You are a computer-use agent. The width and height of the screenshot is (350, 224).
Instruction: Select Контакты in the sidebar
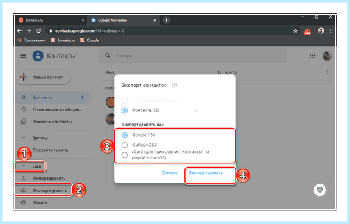[53, 98]
